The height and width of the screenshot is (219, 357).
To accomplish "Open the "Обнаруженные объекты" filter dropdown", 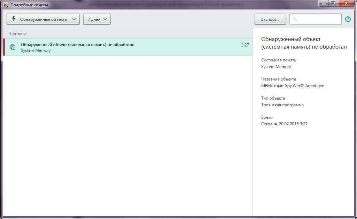I will click(43, 19).
